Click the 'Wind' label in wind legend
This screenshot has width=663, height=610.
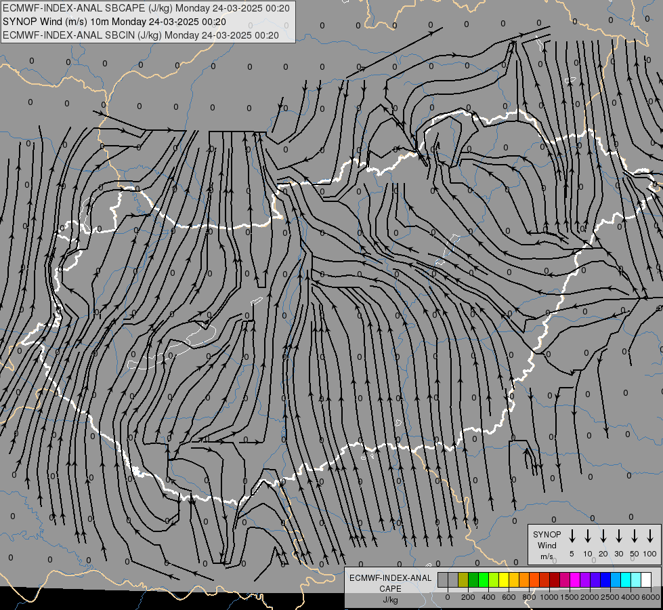pyautogui.click(x=547, y=545)
